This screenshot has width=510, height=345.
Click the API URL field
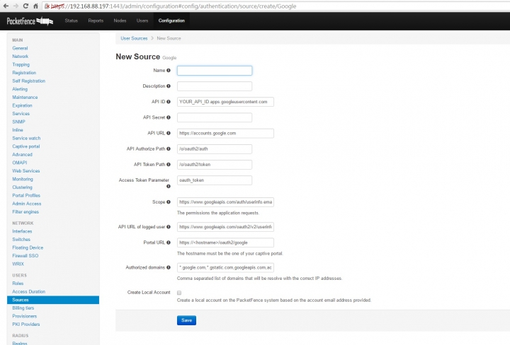(225, 133)
